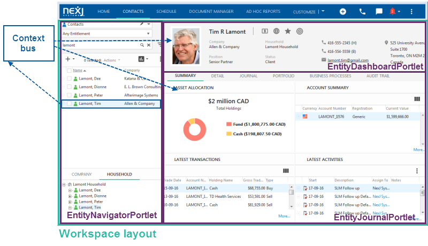Click the globe icon beside Tim R Lamont
The width and height of the screenshot is (428, 246).
[276, 31]
